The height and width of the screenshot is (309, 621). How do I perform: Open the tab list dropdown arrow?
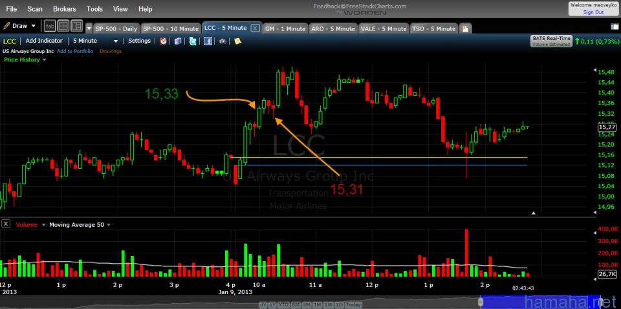coord(89,28)
